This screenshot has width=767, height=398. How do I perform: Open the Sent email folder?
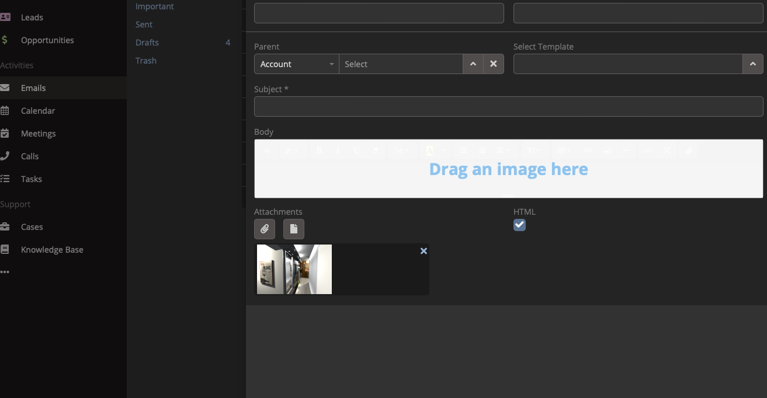144,25
